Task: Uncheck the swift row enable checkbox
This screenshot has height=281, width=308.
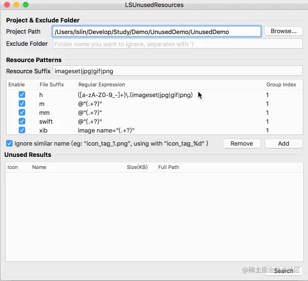Action: 22,121
